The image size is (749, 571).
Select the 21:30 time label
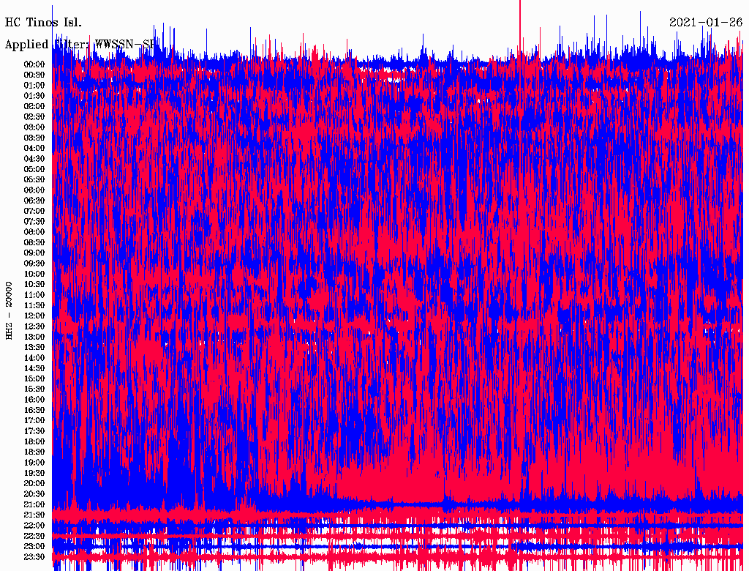[34, 515]
